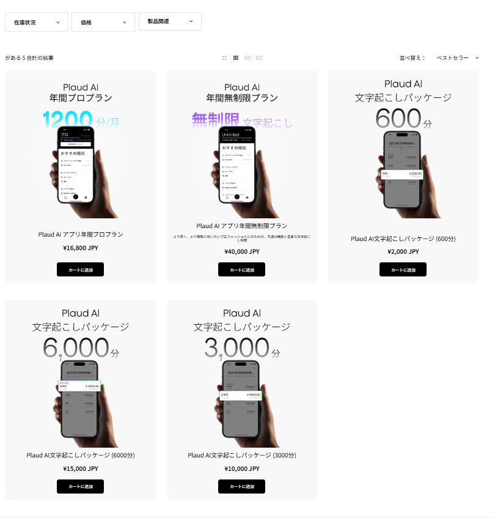
Task: Open the ベストセラー sort dropdown
Action: click(457, 58)
